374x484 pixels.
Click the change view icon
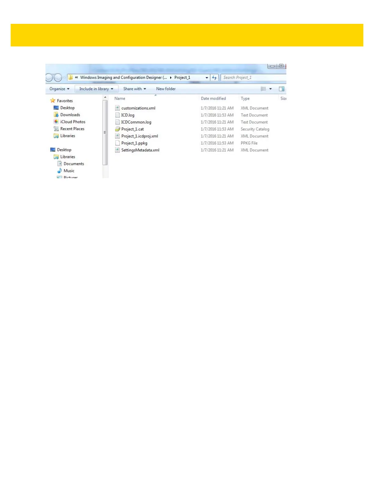[263, 89]
